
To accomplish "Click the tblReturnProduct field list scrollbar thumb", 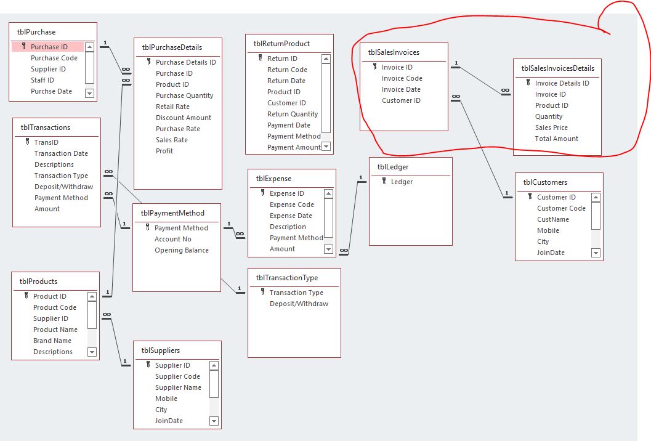I will (x=326, y=98).
